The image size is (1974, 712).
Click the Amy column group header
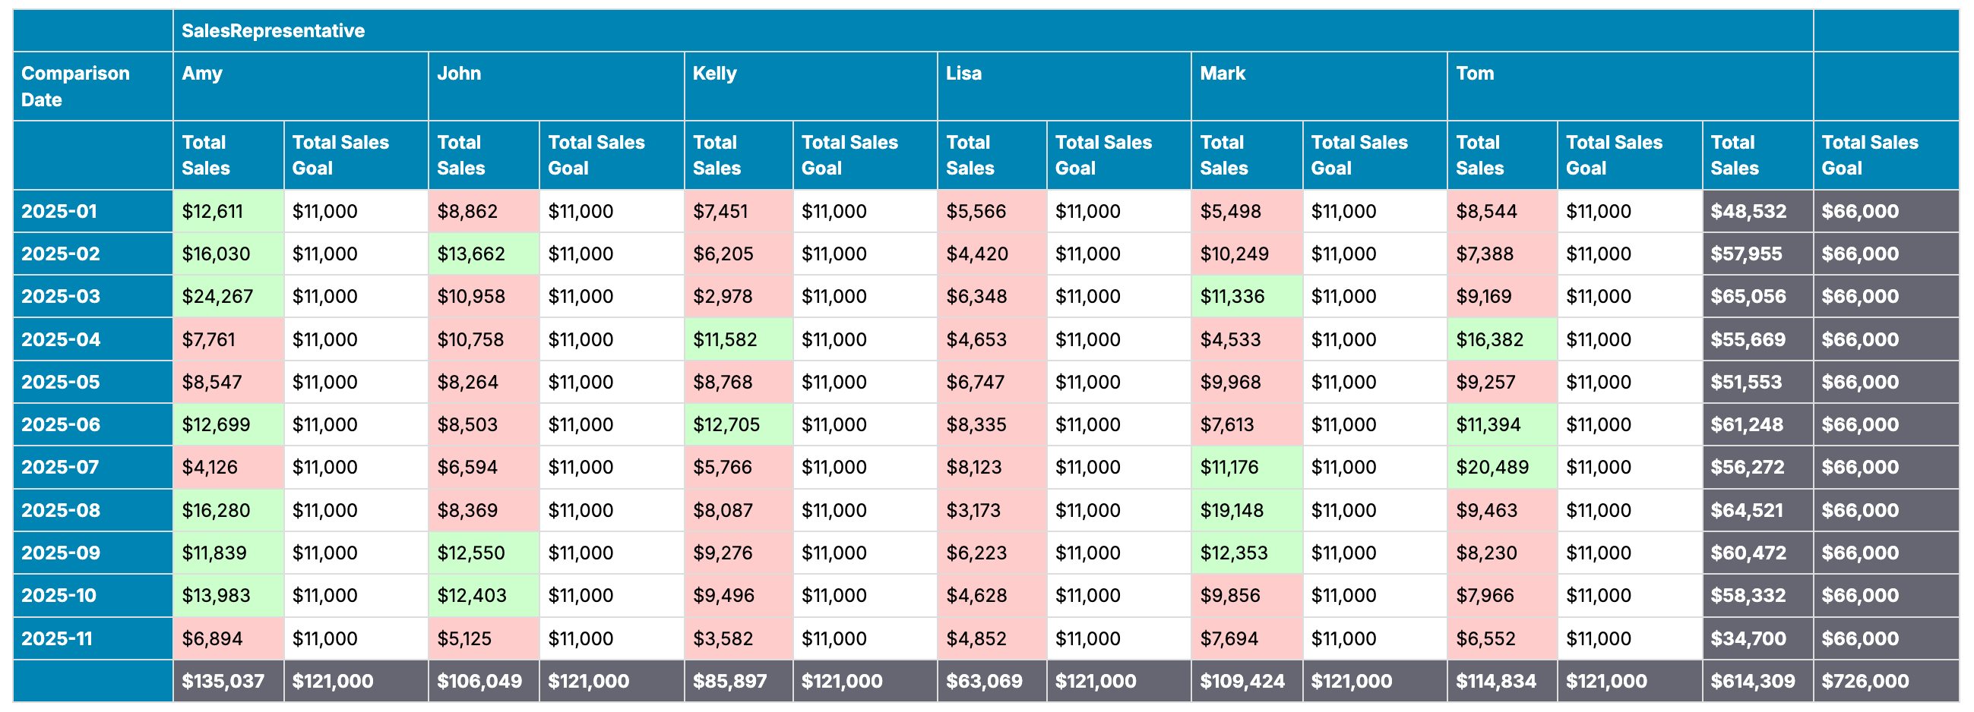click(202, 74)
